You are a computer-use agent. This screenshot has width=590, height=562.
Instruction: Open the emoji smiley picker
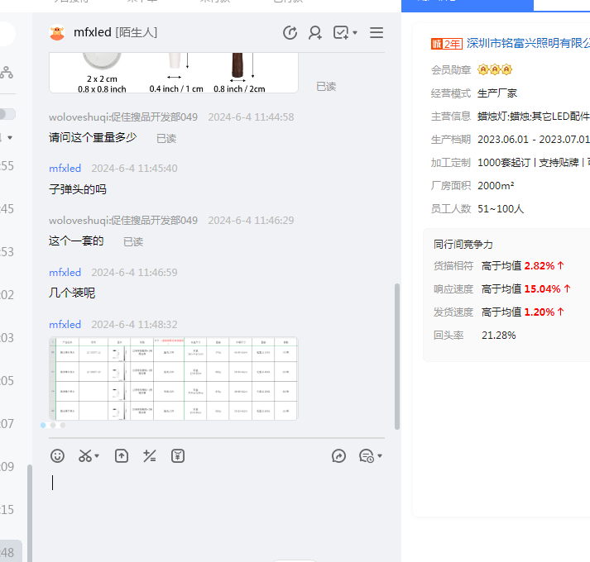57,455
